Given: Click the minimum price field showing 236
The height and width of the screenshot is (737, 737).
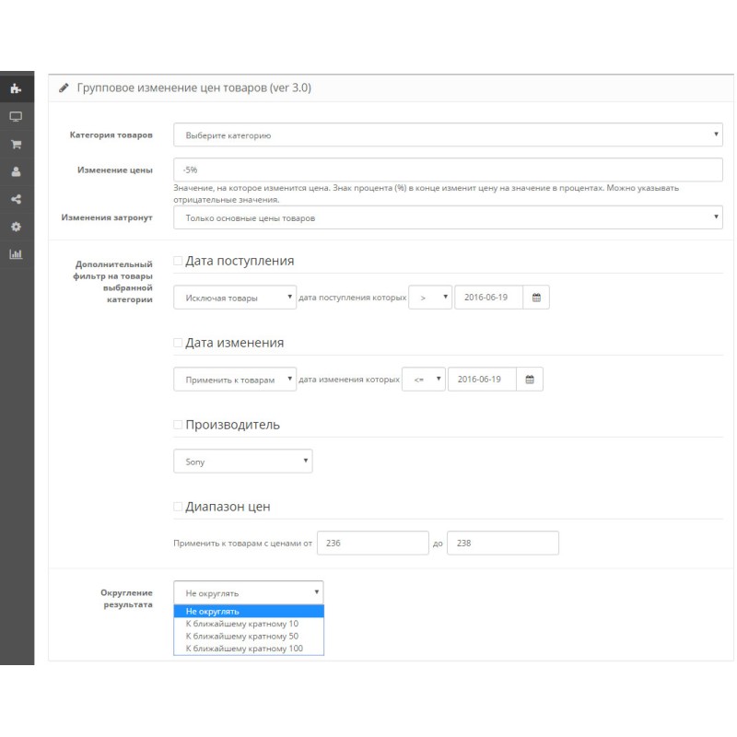Looking at the screenshot, I should coord(372,544).
